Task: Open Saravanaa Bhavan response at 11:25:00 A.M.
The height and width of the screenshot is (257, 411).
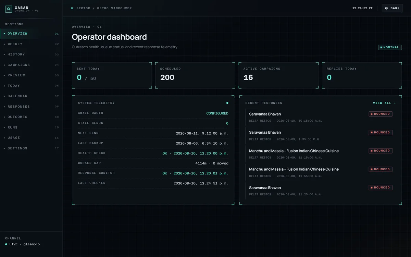Action: (321, 191)
